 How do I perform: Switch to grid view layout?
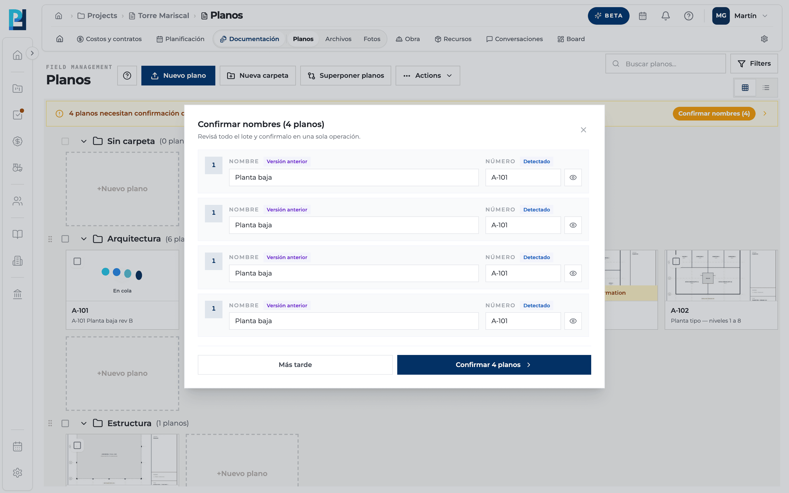[x=745, y=87]
